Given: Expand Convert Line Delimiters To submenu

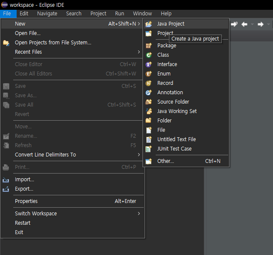Looking at the screenshot, I should (x=139, y=154).
